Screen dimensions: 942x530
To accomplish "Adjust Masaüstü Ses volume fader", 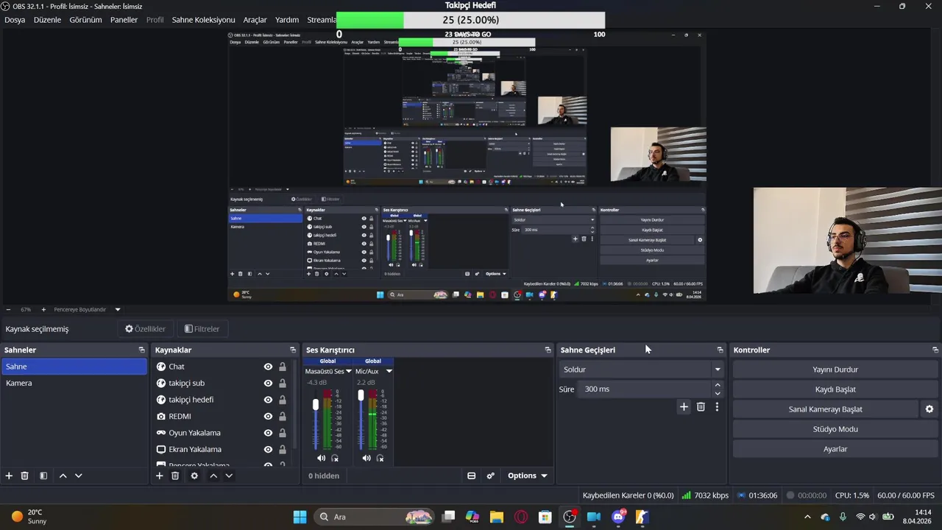I will 316,405.
